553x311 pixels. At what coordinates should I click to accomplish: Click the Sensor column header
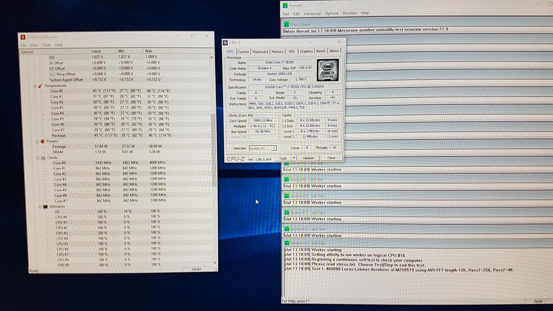pos(54,52)
